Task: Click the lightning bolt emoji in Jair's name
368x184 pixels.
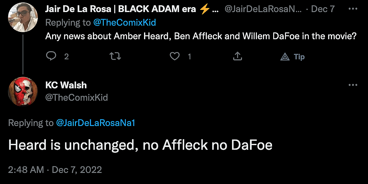Action: click(204, 9)
